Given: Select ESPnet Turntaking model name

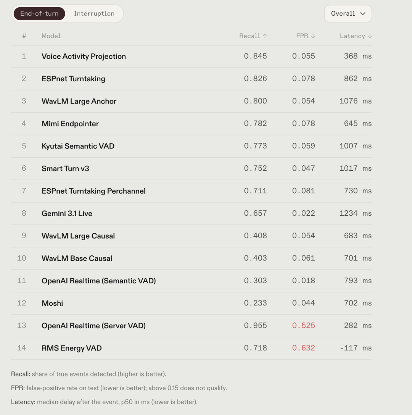Looking at the screenshot, I should coord(73,79).
